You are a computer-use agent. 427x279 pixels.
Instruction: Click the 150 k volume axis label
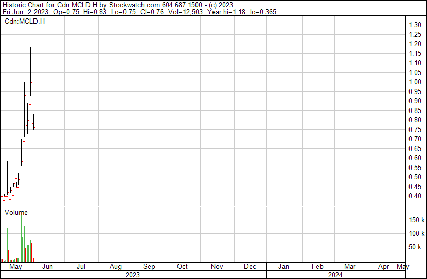click(416, 220)
